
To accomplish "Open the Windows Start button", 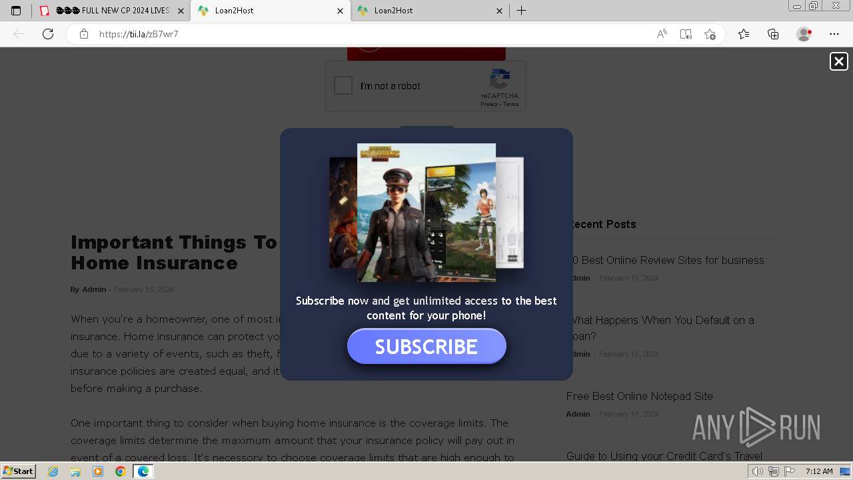I will click(19, 471).
